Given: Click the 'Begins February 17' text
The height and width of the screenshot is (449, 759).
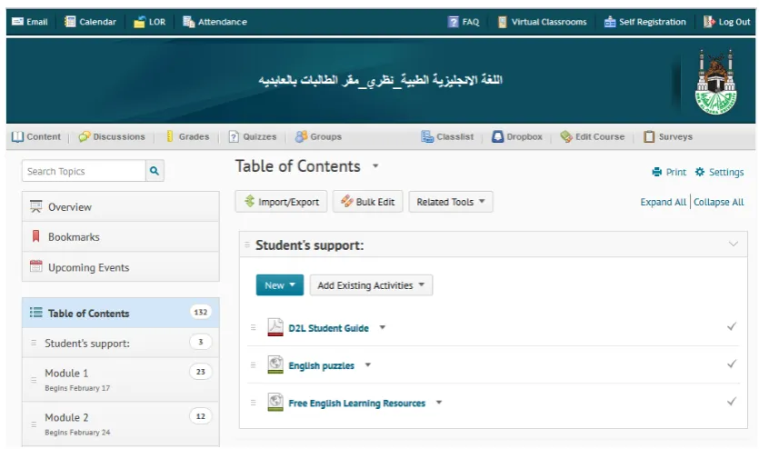Looking at the screenshot, I should pyautogui.click(x=77, y=388).
